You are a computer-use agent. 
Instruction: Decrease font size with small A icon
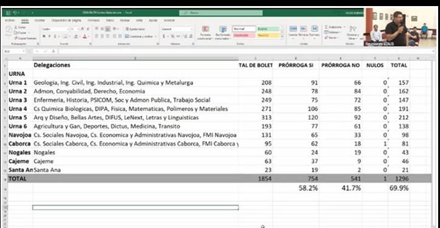tap(88, 29)
